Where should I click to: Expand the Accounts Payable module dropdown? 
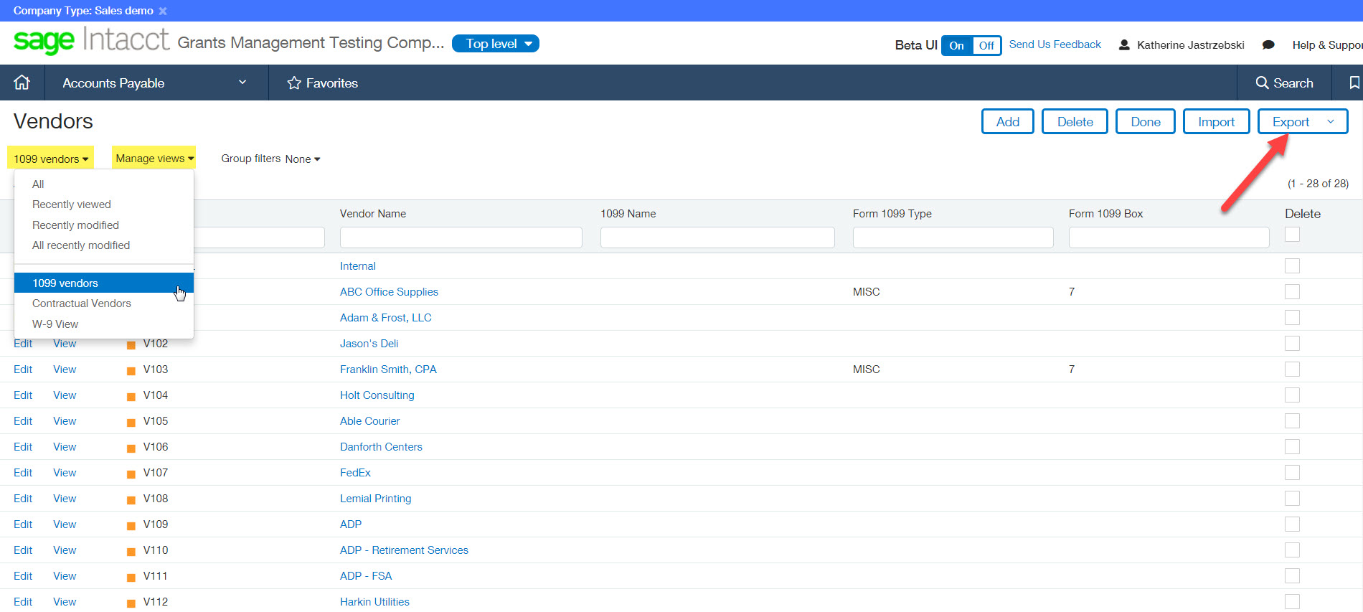coord(242,83)
